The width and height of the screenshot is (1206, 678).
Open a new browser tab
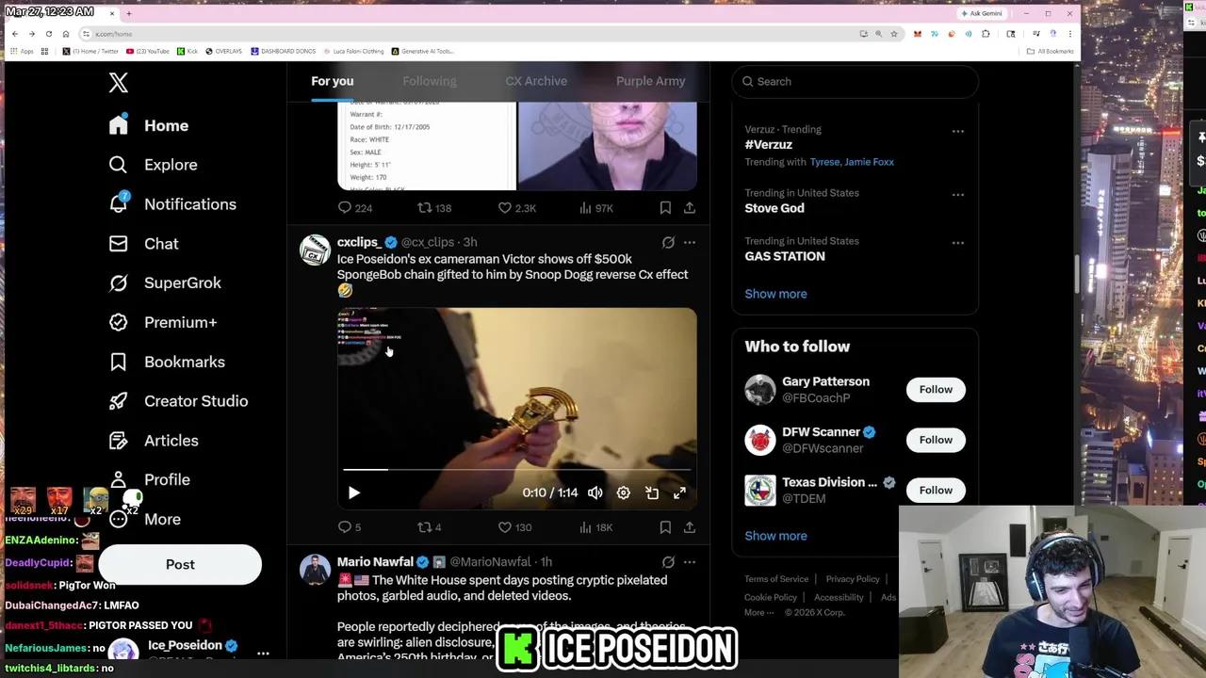(x=129, y=13)
